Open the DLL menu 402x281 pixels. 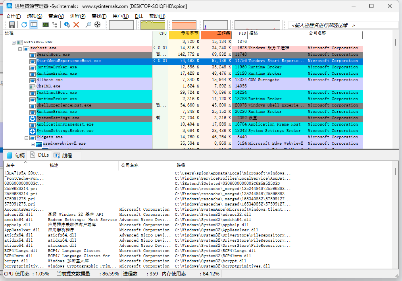click(x=139, y=16)
